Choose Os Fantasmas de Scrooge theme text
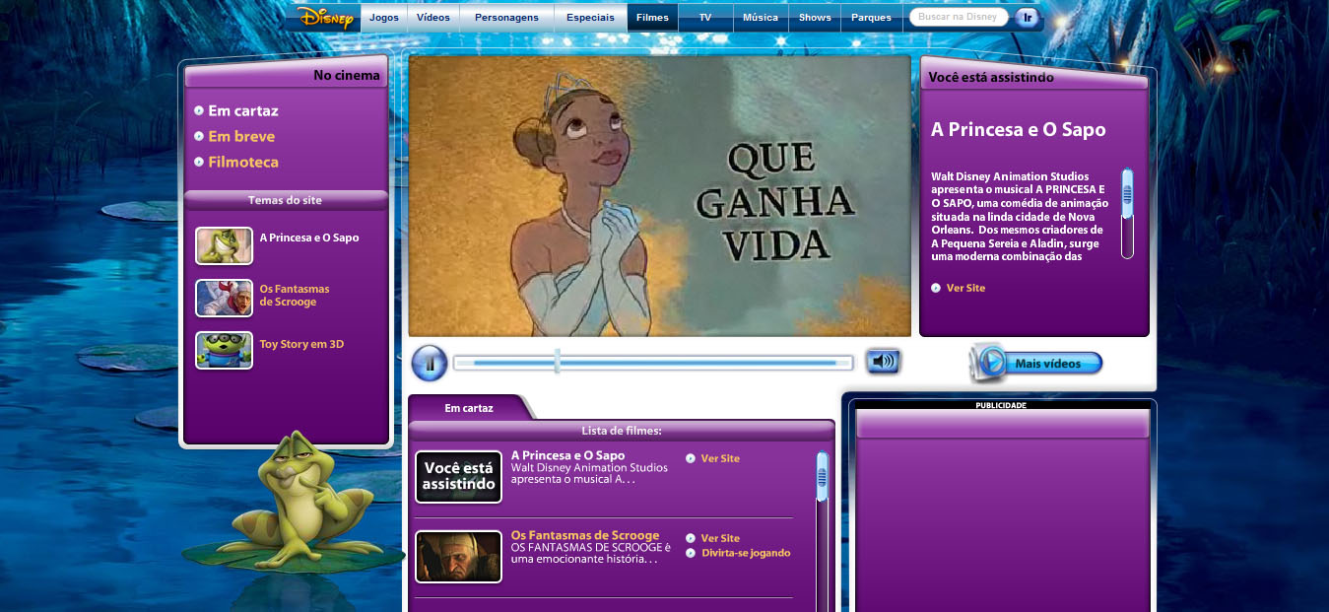The image size is (1329, 612). 295,296
